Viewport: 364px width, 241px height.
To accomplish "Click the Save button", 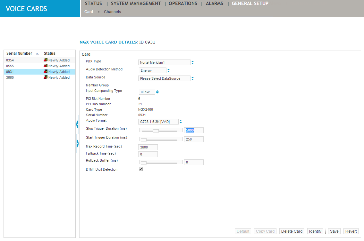I will [334, 231].
